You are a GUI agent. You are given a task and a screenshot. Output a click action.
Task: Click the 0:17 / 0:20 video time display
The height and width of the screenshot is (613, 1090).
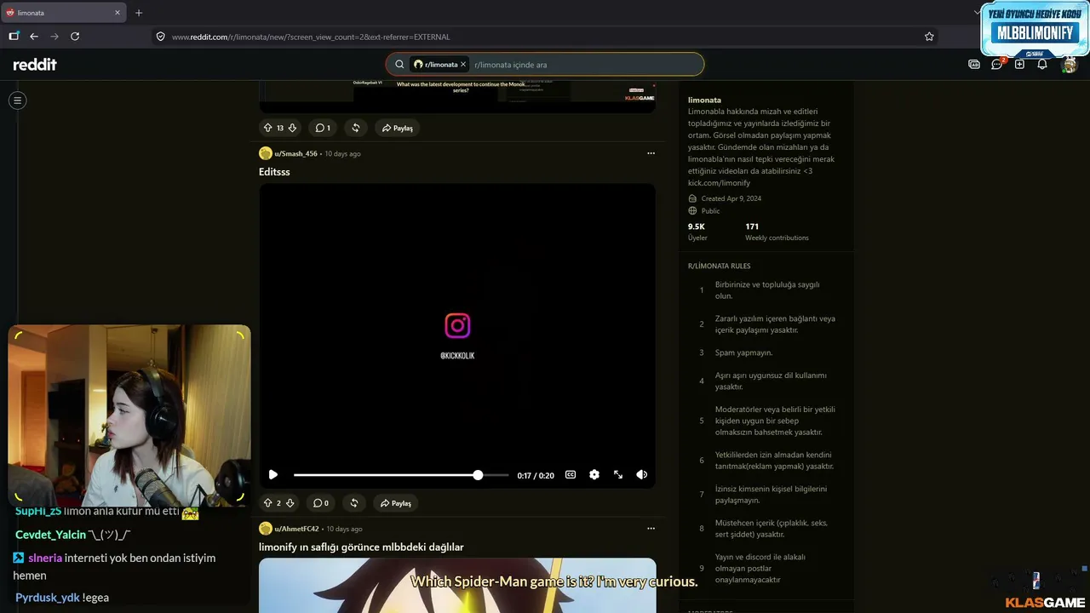pos(536,476)
